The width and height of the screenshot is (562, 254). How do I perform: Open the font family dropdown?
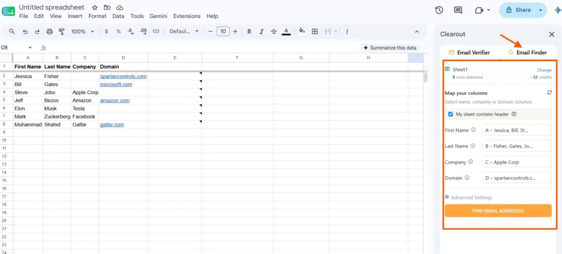184,31
